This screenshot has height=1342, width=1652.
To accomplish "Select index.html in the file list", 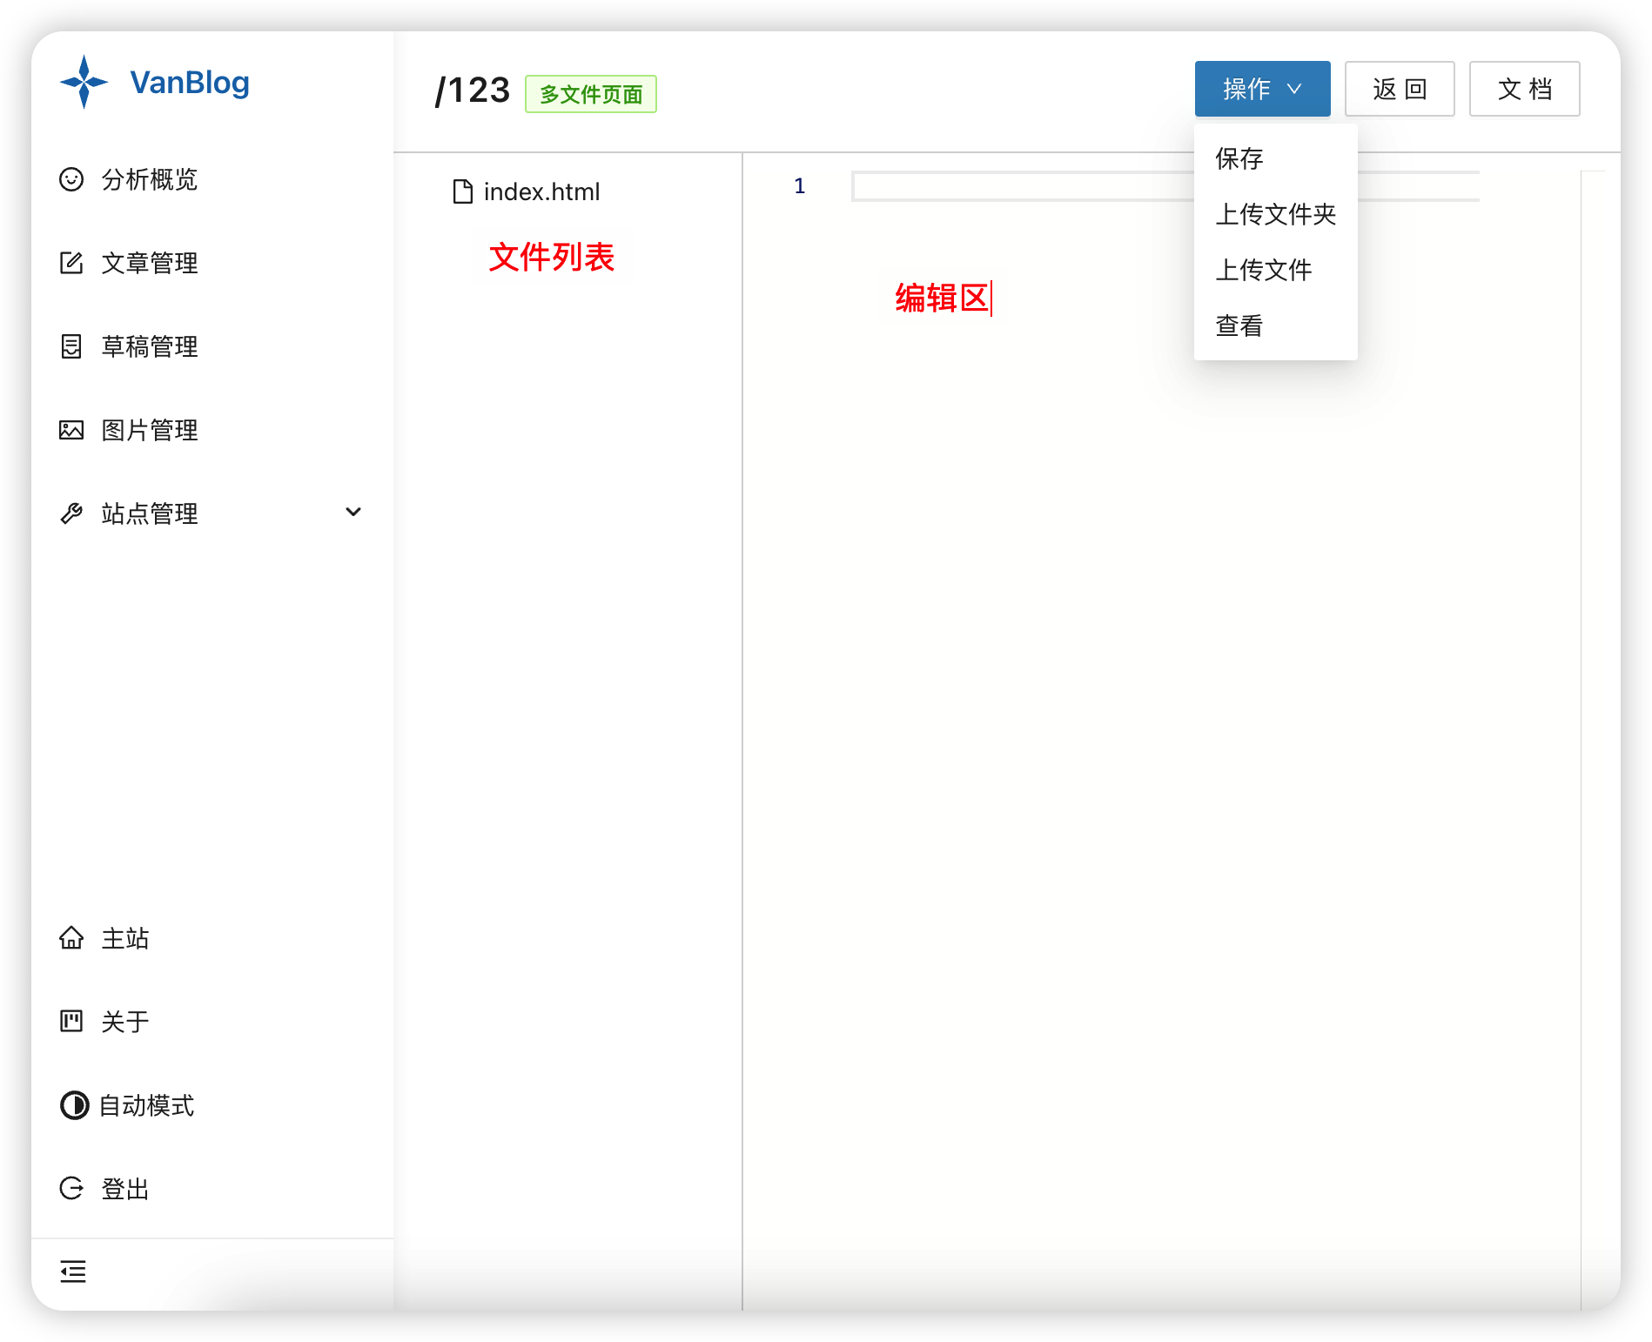I will pos(541,191).
